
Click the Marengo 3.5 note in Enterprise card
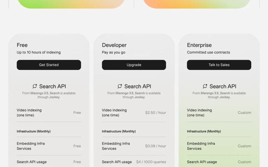(219, 95)
